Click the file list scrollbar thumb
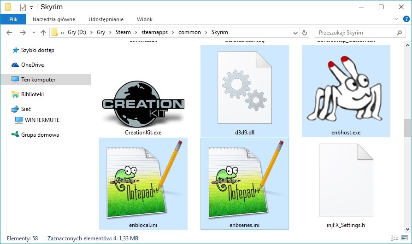 coord(407,128)
